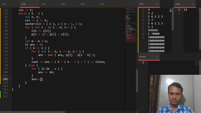Image resolution: width=201 pixels, height=113 pixels.
Task: Click the webcam video overlay
Action: [175, 94]
